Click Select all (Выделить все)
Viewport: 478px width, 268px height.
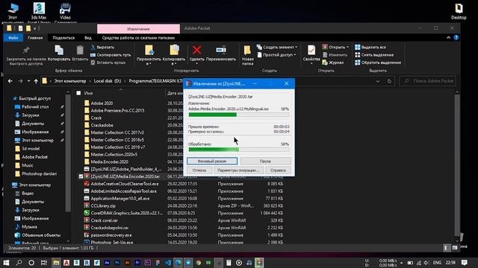coord(370,48)
